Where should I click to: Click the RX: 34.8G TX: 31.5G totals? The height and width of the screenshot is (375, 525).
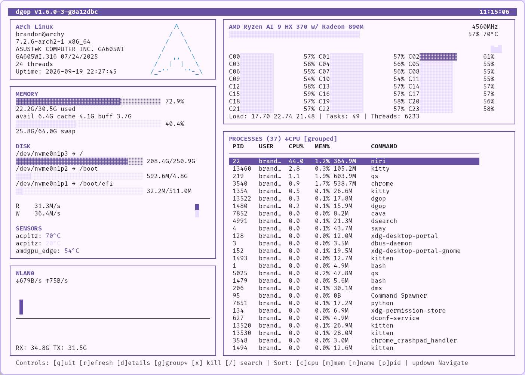click(x=51, y=348)
